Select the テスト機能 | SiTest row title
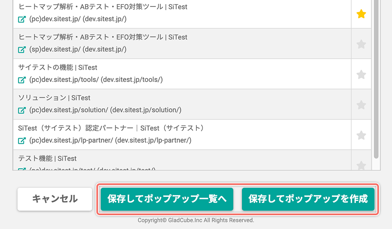The image size is (392, 229). tap(47, 159)
